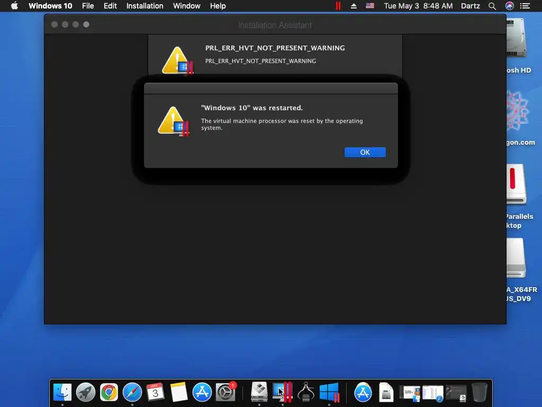
Task: Open Boot Camp Assistant in the Dock
Action: click(259, 392)
